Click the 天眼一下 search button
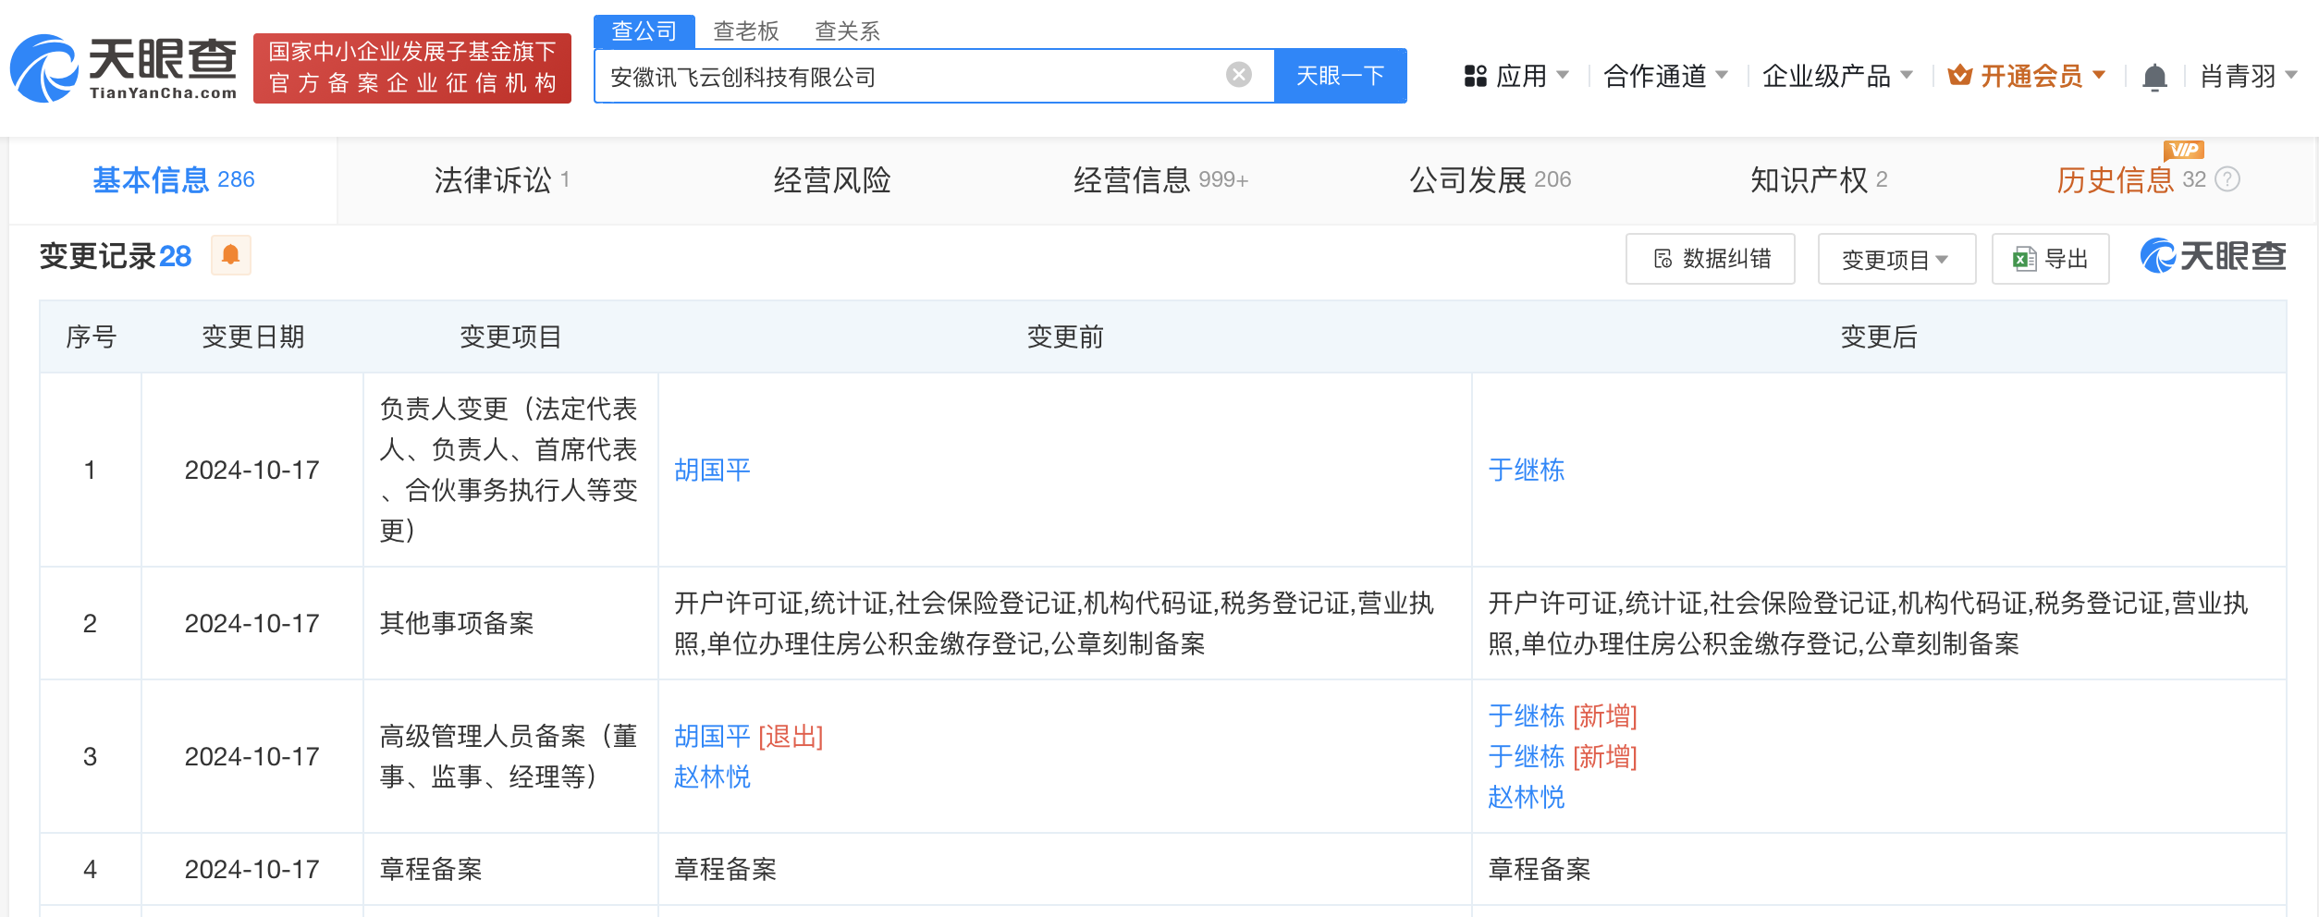Image resolution: width=2319 pixels, height=917 pixels. click(x=1340, y=76)
